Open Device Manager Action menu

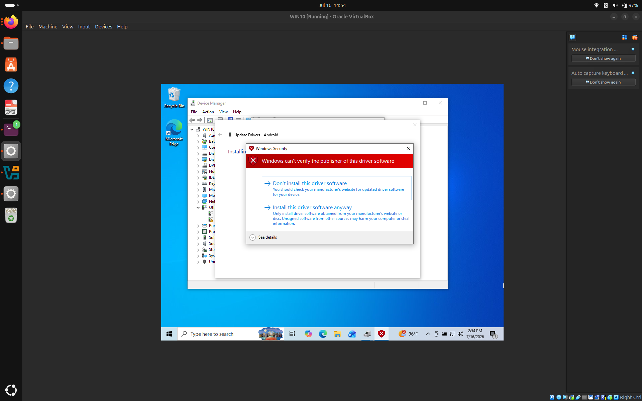point(208,112)
